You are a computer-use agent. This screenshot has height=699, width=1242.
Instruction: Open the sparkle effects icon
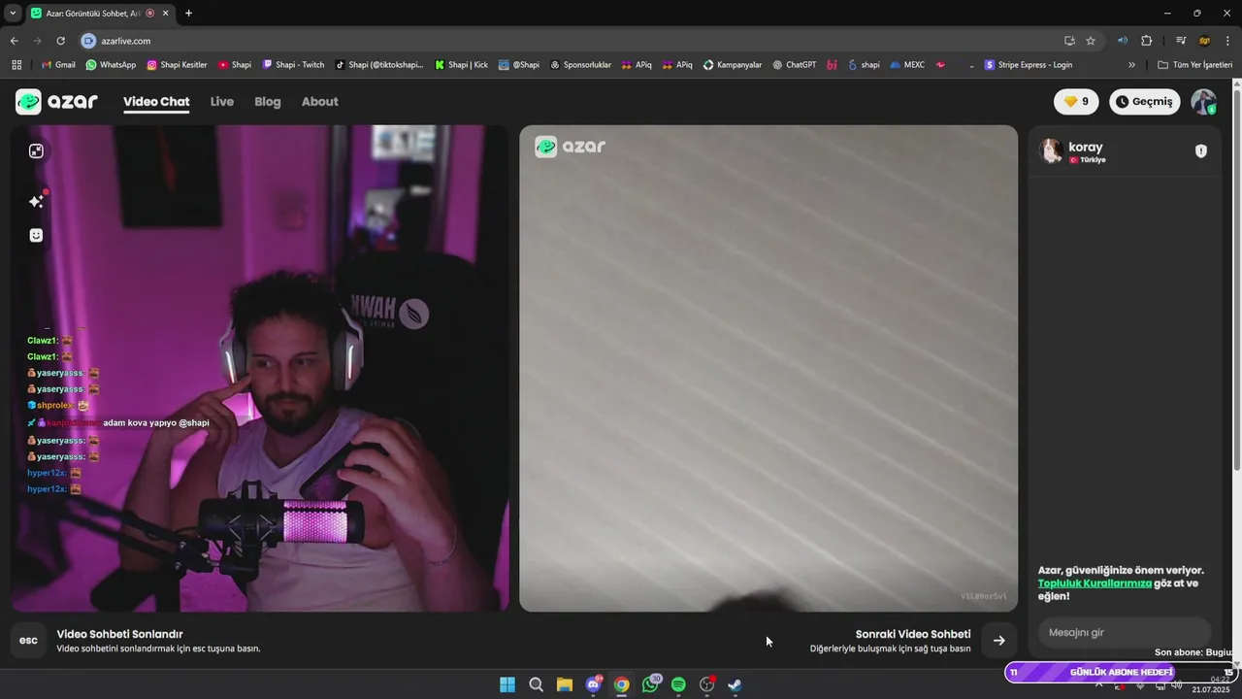[37, 201]
